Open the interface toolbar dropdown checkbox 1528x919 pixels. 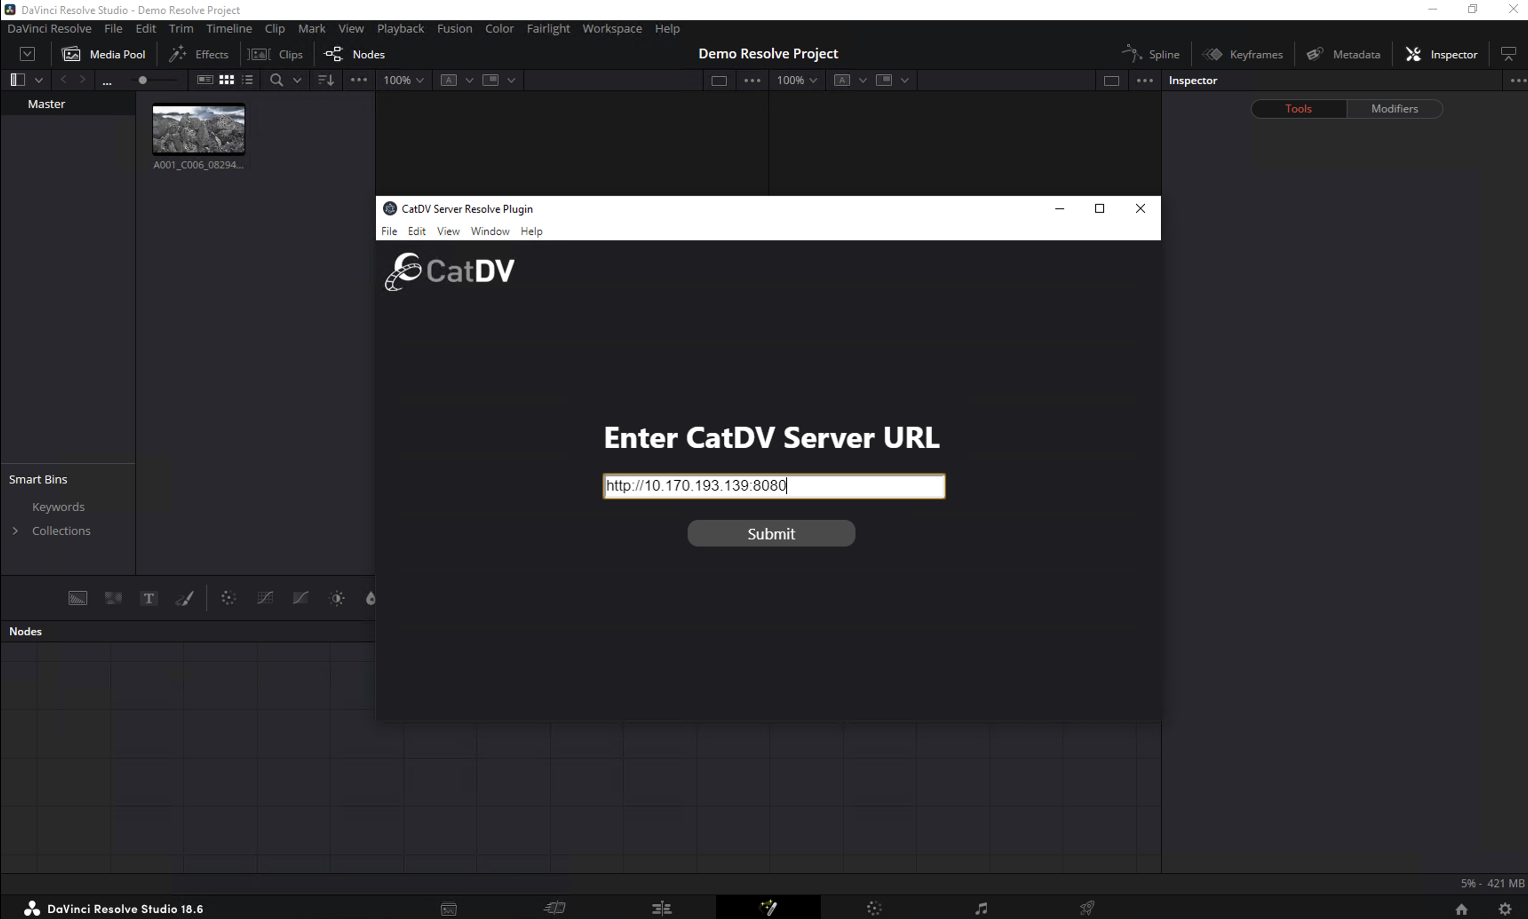point(27,54)
